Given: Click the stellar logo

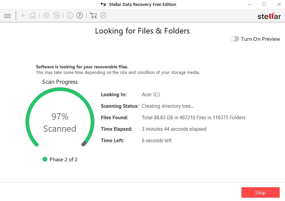Looking at the screenshot, I should (x=269, y=16).
